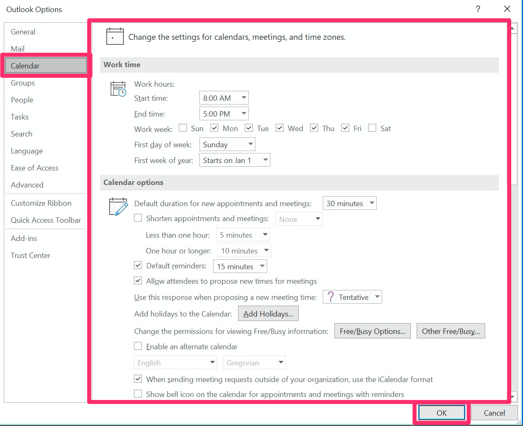523x426 pixels.
Task: Close the Outlook Options dialog
Action: (x=507, y=9)
